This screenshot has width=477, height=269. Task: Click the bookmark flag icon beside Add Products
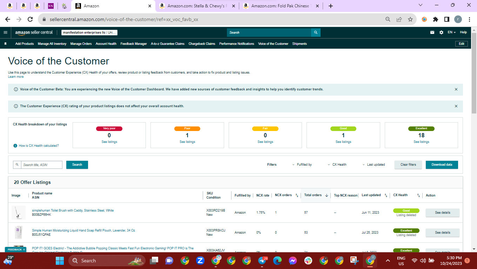pos(6,44)
